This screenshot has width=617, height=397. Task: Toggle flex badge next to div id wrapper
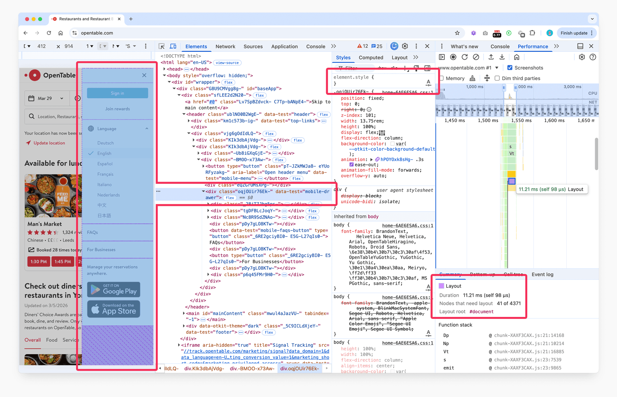click(228, 82)
